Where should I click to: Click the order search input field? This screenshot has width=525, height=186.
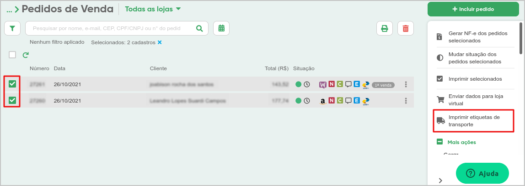(x=110, y=28)
